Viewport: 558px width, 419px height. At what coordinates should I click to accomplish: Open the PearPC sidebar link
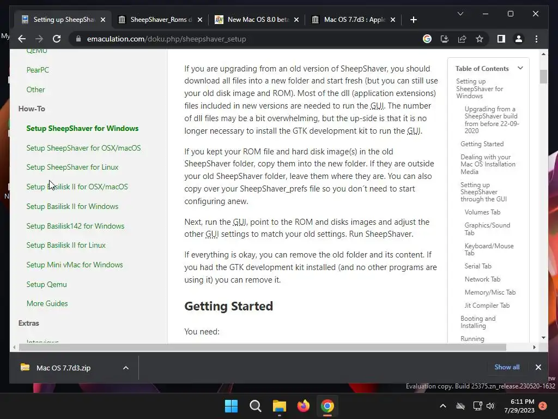coord(38,70)
